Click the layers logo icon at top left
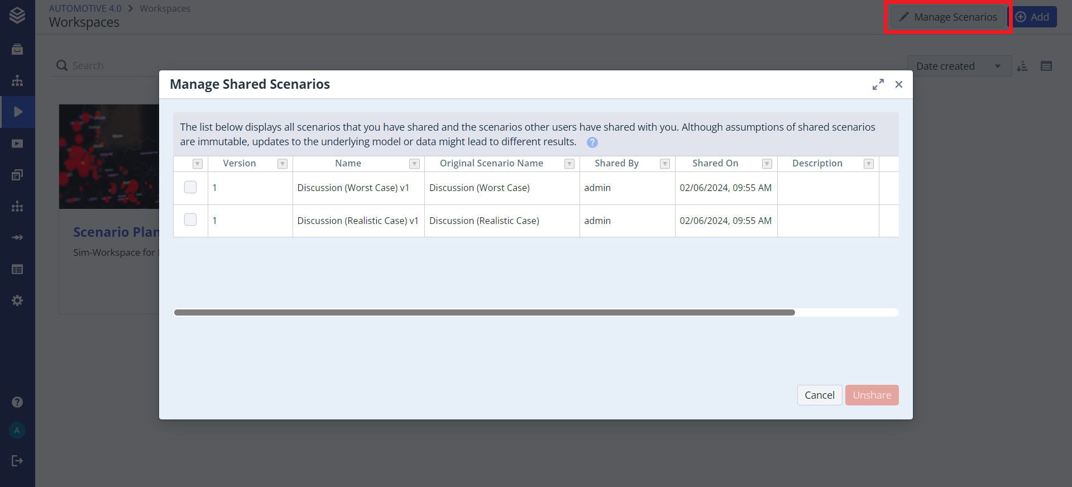The height and width of the screenshot is (487, 1072). click(17, 15)
